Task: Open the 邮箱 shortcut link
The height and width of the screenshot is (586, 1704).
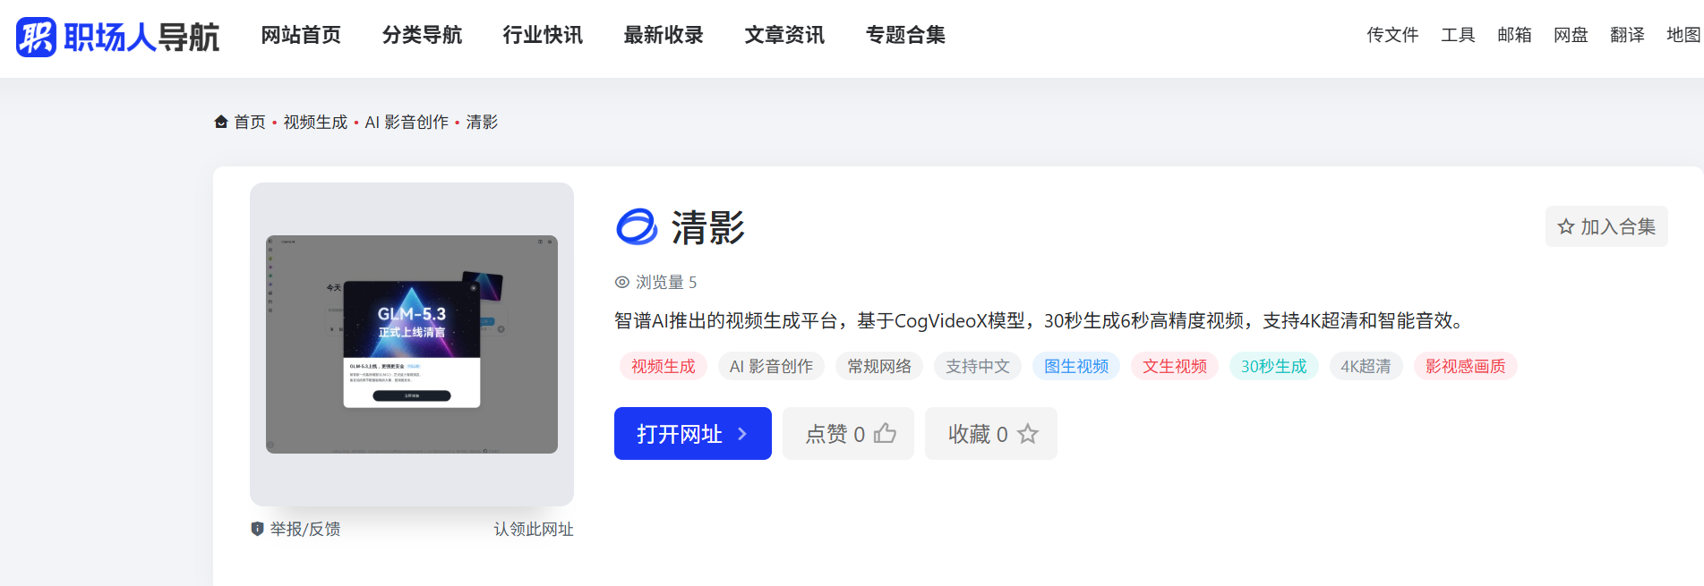Action: 1514,35
